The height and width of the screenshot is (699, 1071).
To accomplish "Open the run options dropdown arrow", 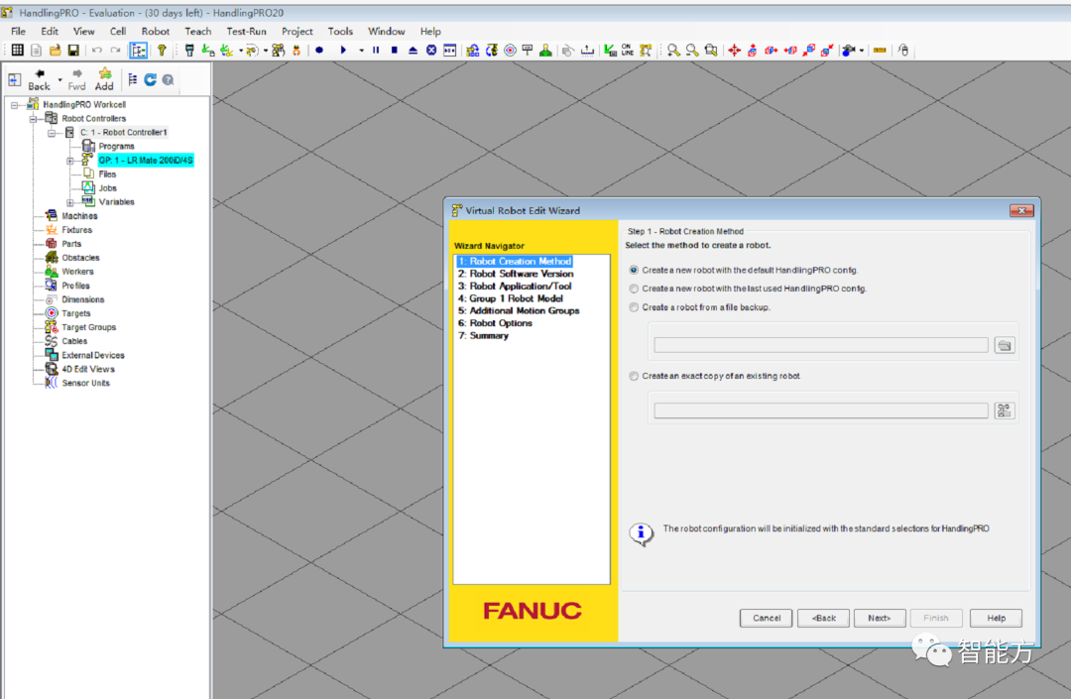I will 361,50.
